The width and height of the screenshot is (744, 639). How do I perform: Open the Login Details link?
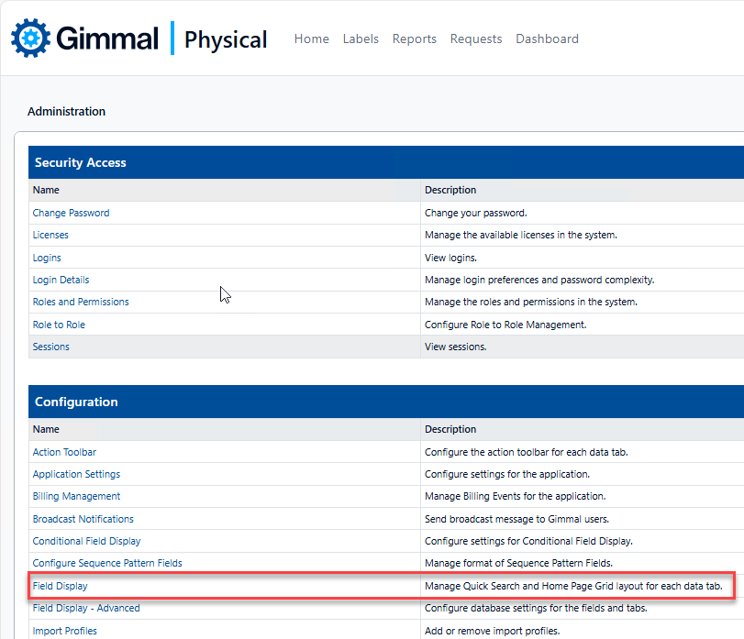(61, 280)
